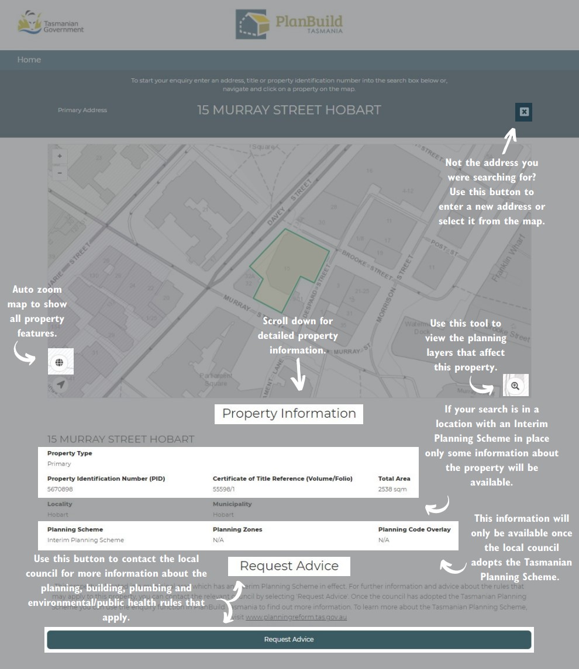This screenshot has width=579, height=669.
Task: Click the Tasmanian Government logo
Action: pyautogui.click(x=51, y=23)
